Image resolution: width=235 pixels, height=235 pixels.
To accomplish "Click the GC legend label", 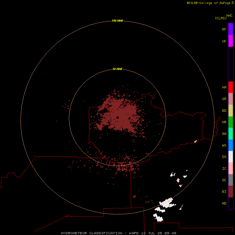I will tap(224, 180).
